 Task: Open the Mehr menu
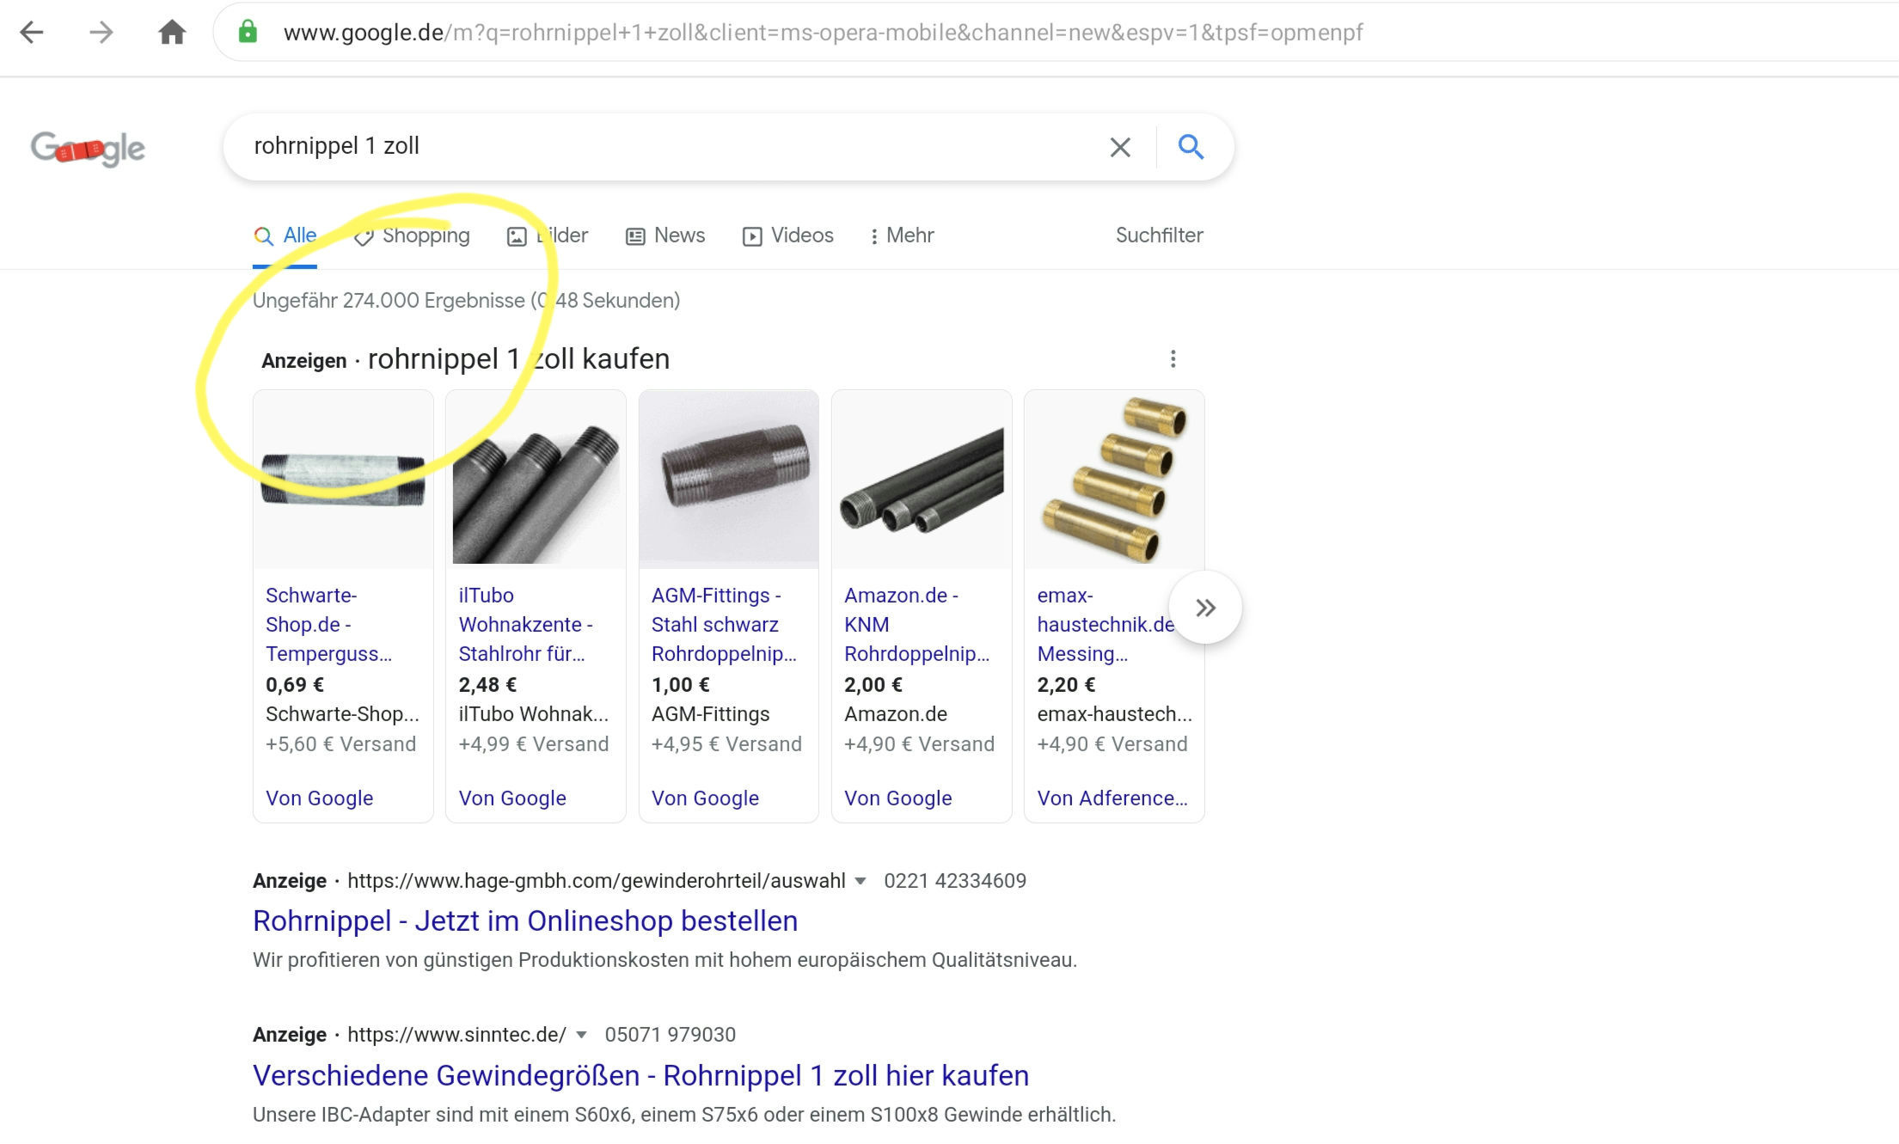pos(902,236)
